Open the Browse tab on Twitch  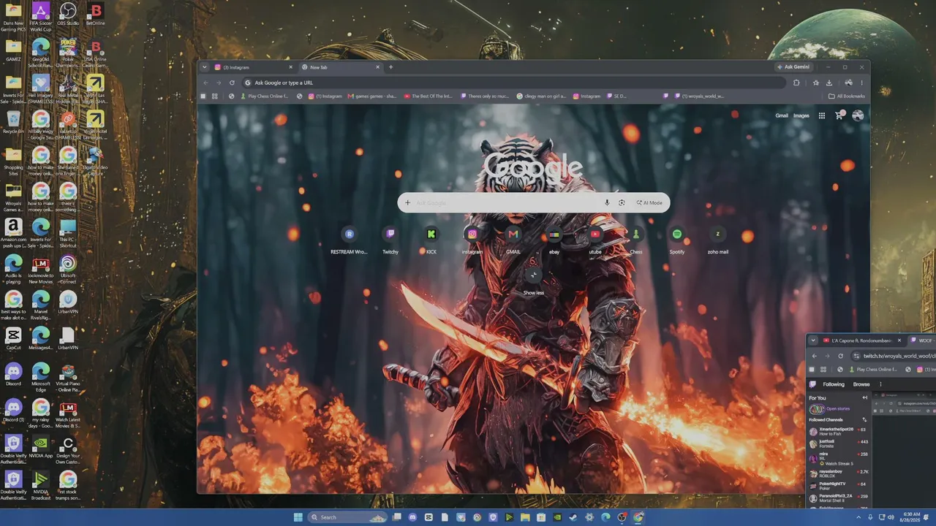(x=861, y=384)
